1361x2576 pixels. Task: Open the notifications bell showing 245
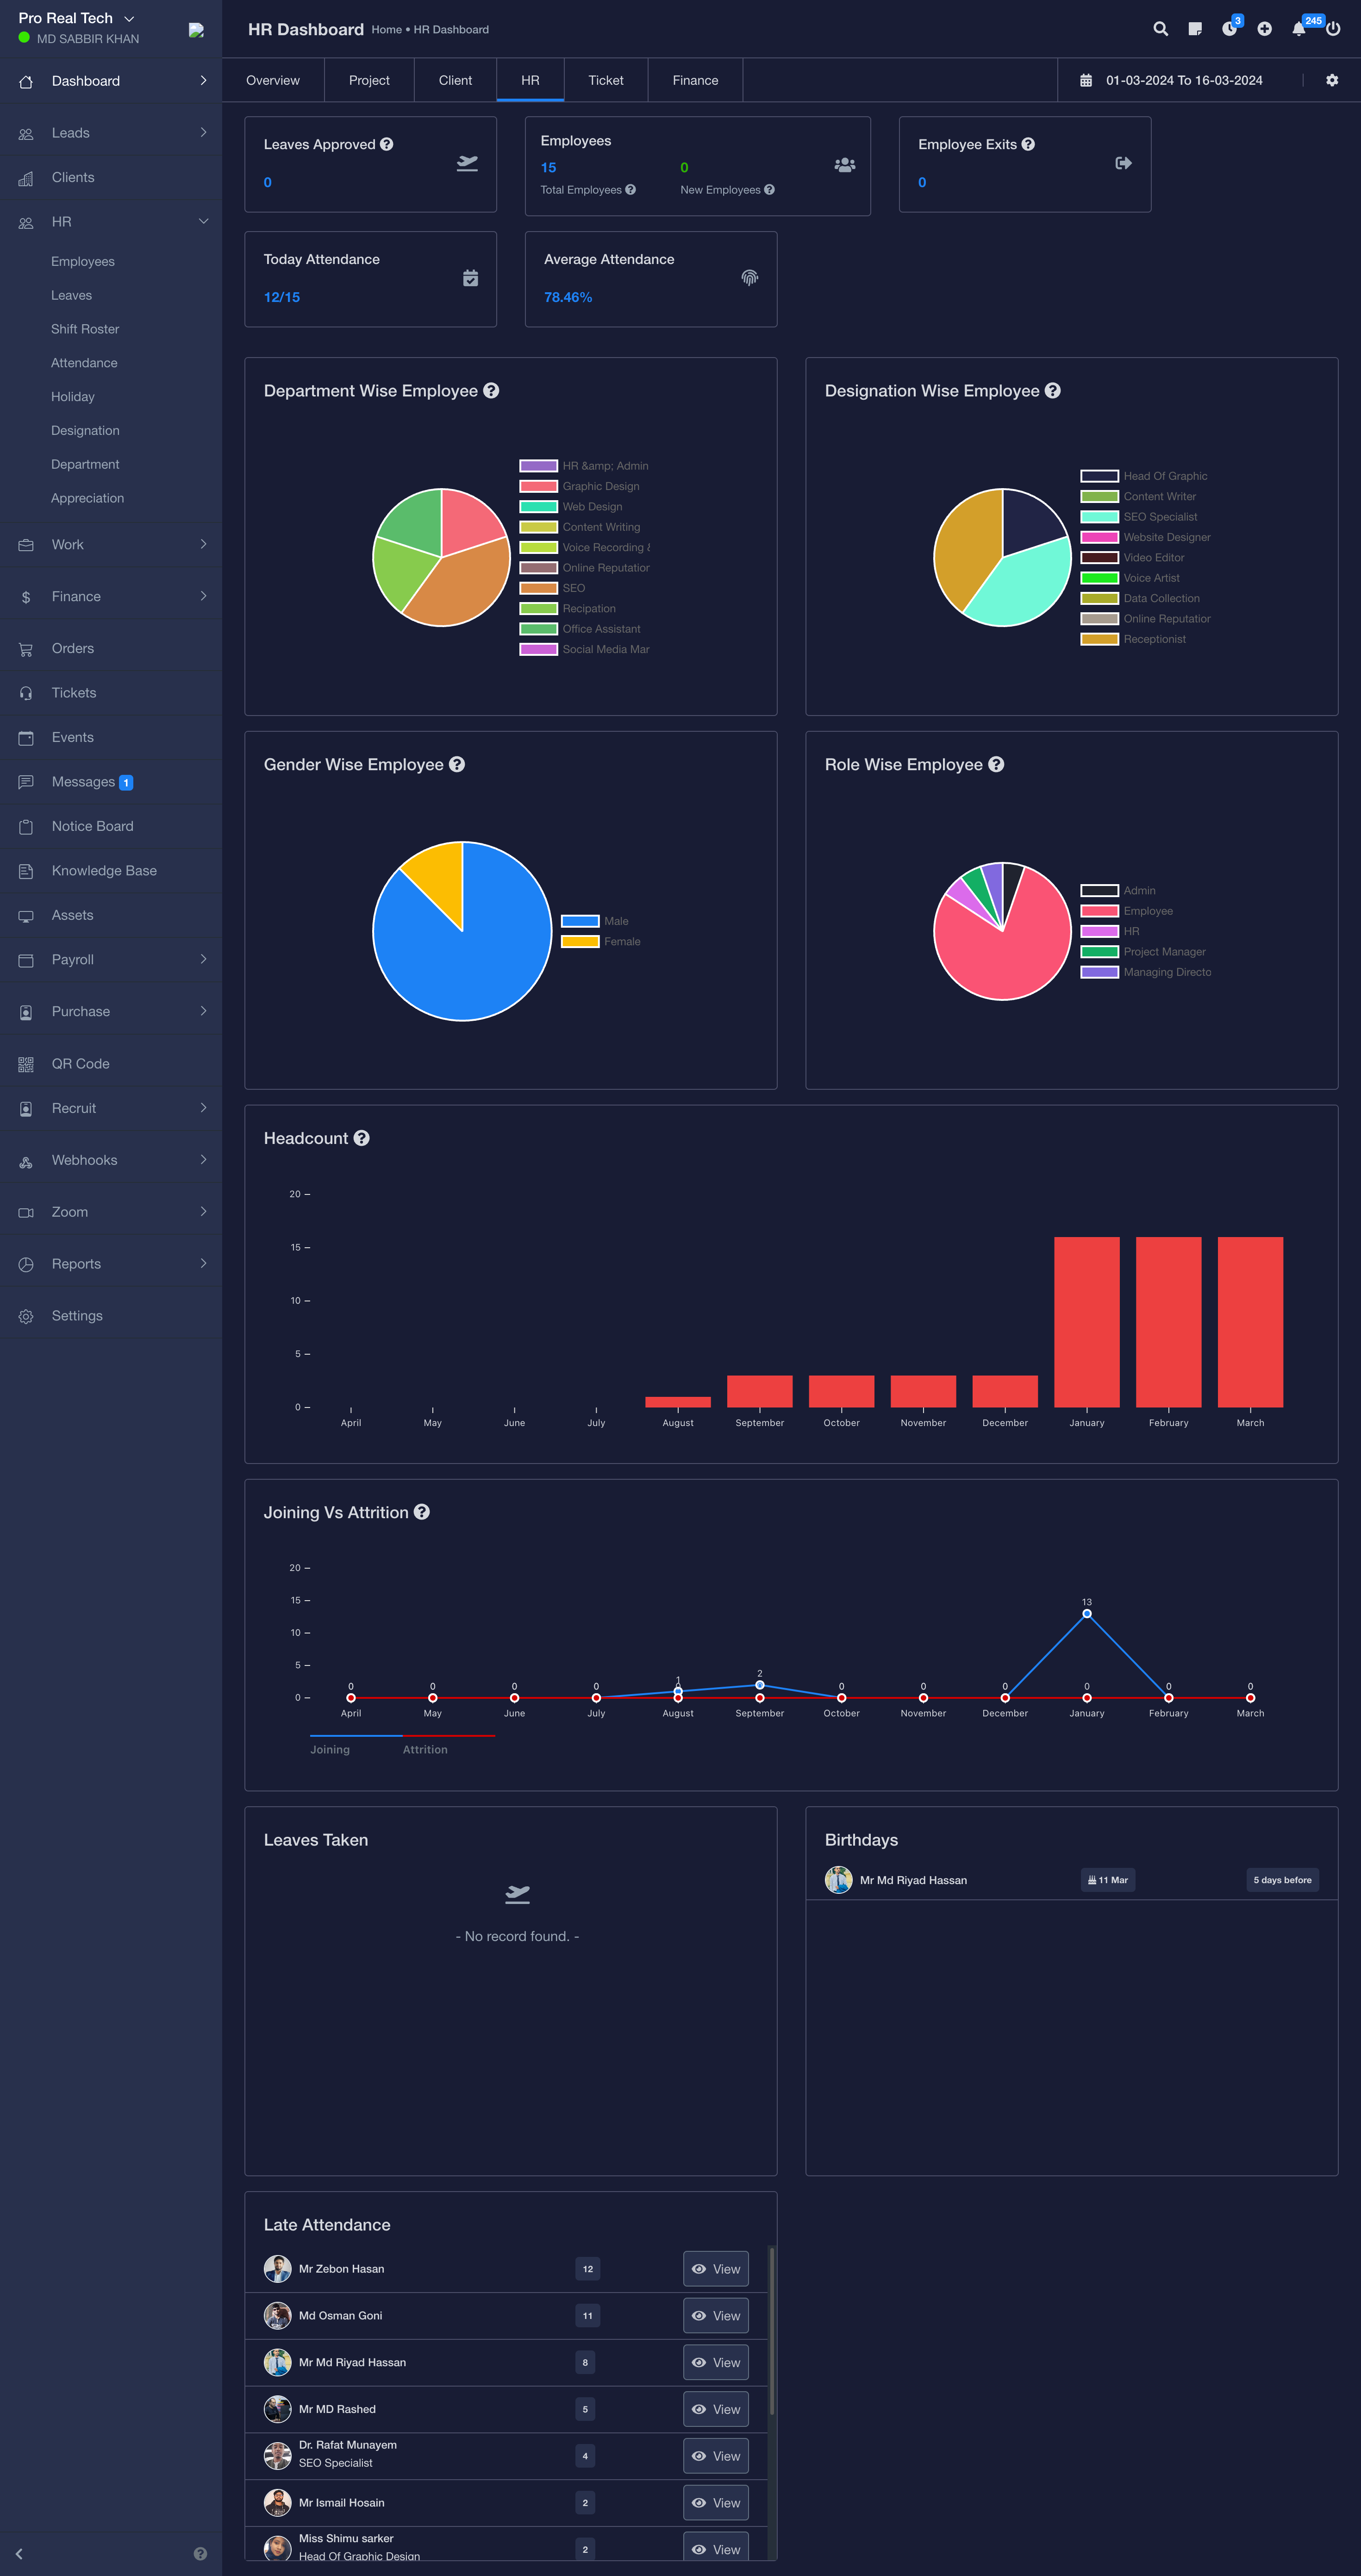(1299, 29)
